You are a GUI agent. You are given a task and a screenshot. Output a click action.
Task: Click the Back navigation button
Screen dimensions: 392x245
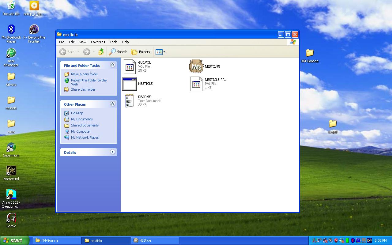(67, 52)
